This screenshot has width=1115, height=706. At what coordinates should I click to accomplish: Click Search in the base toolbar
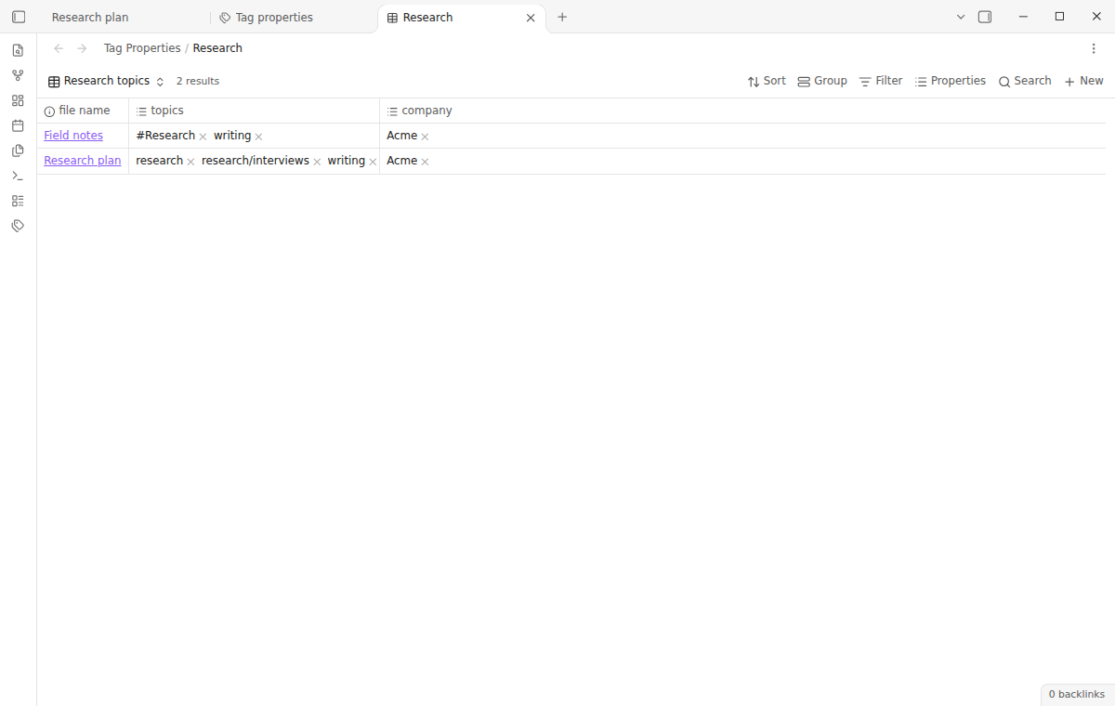pyautogui.click(x=1025, y=82)
